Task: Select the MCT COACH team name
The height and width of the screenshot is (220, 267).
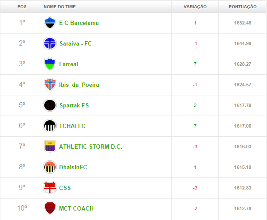Action: point(76,208)
